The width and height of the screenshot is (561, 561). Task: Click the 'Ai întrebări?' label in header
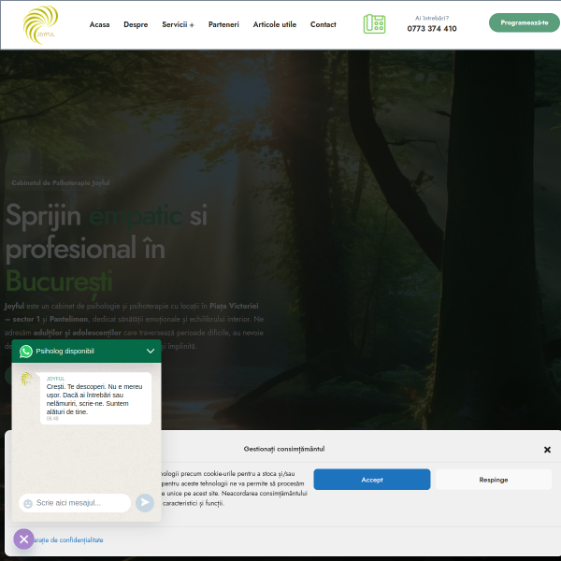(x=432, y=19)
